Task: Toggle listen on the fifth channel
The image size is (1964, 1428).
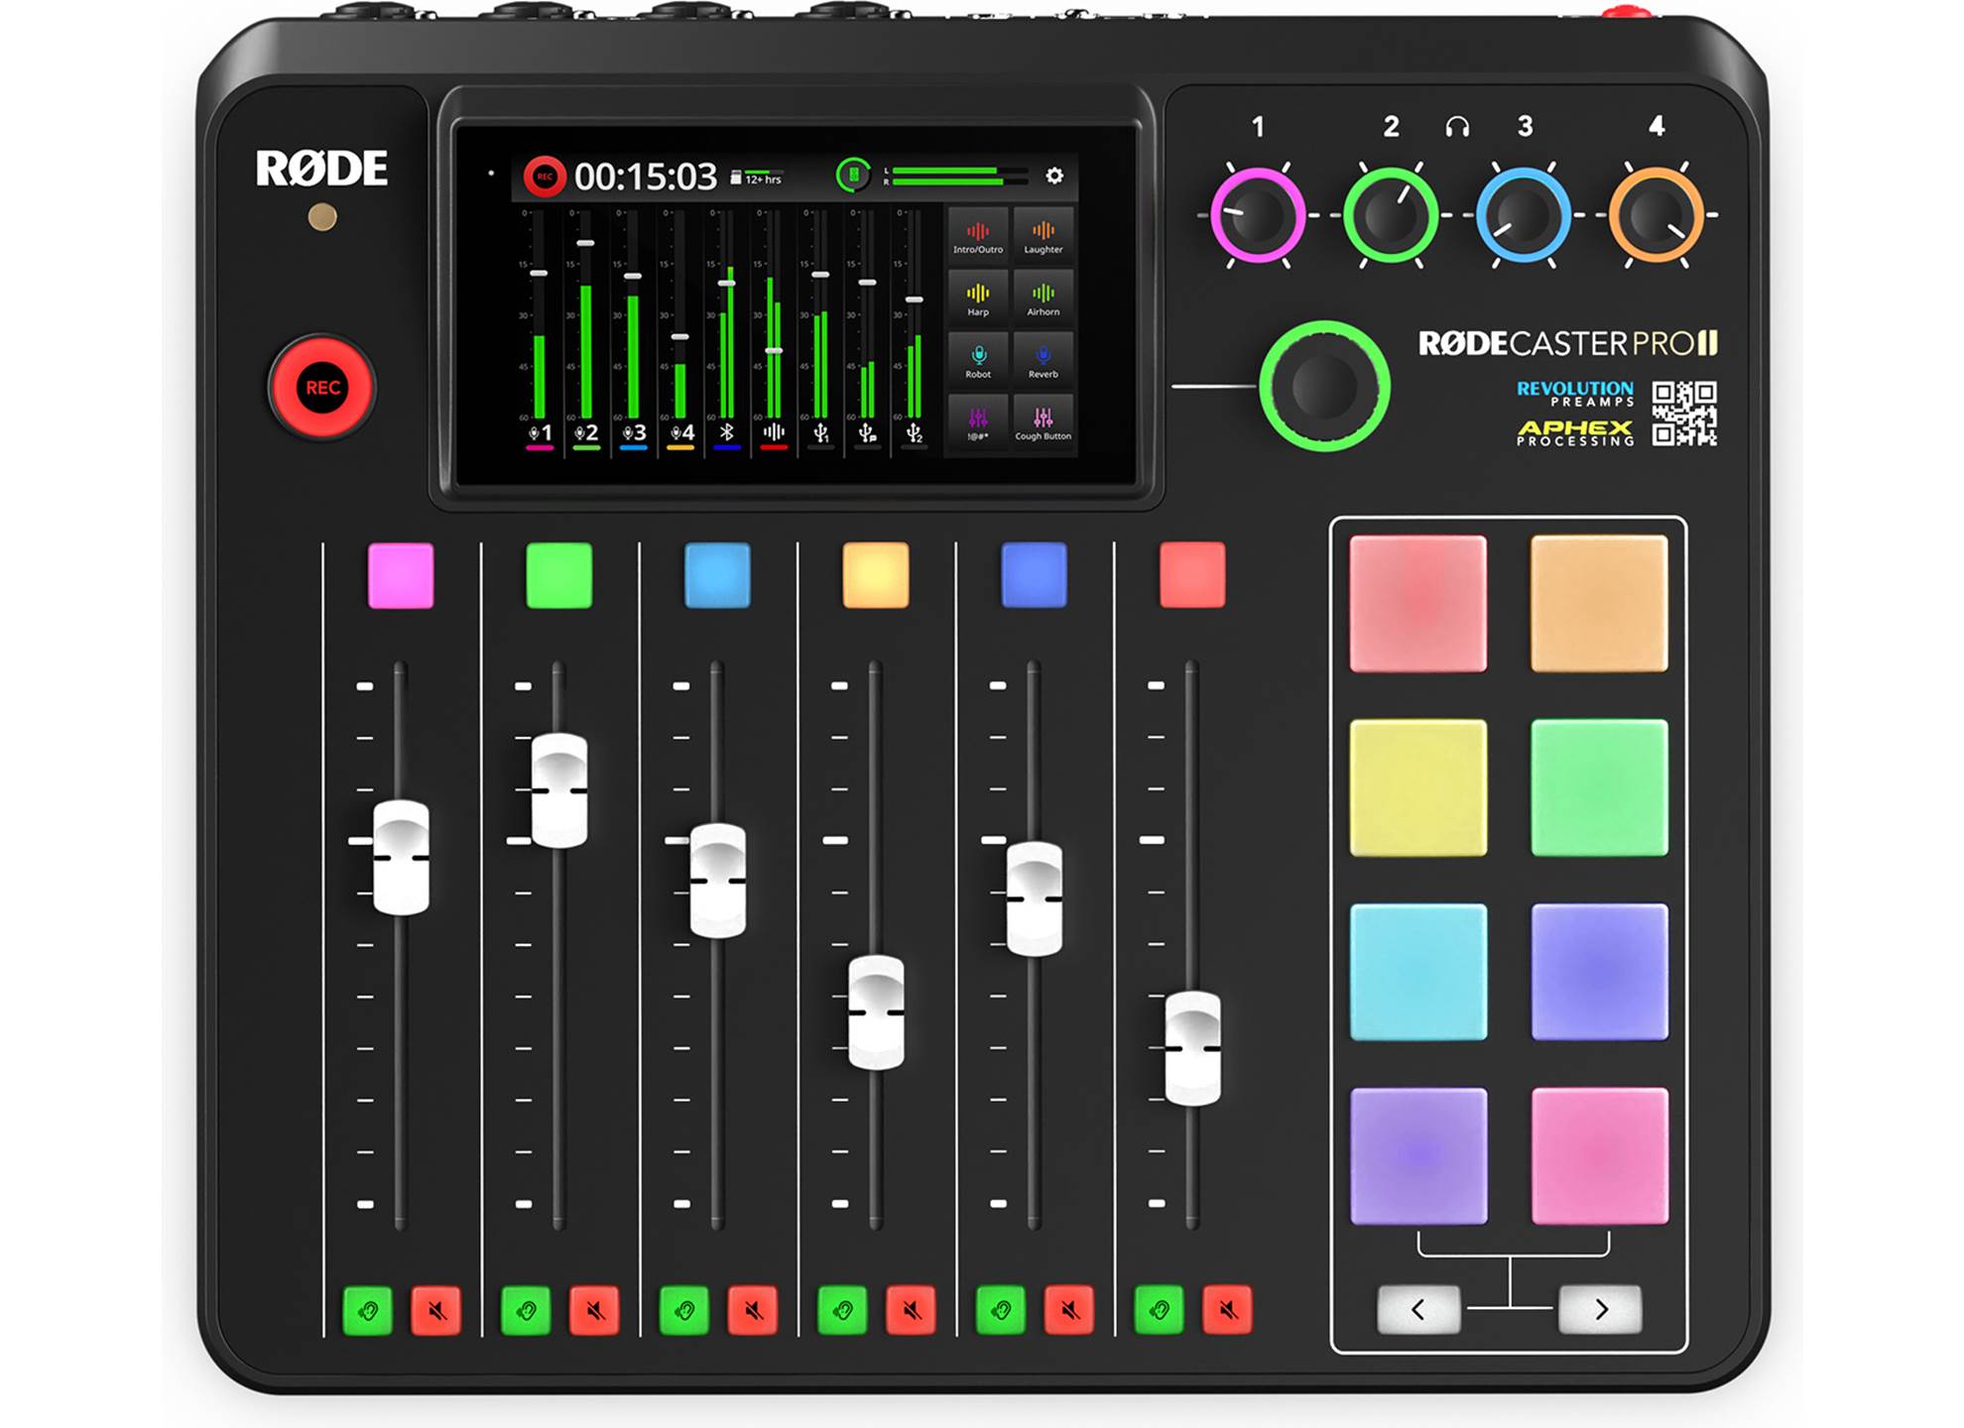Action: (1001, 1311)
